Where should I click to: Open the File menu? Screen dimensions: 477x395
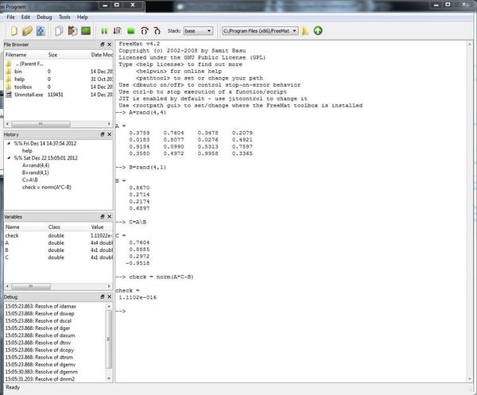[10, 17]
